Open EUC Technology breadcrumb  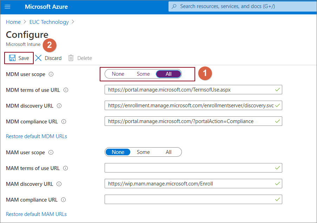pos(49,22)
